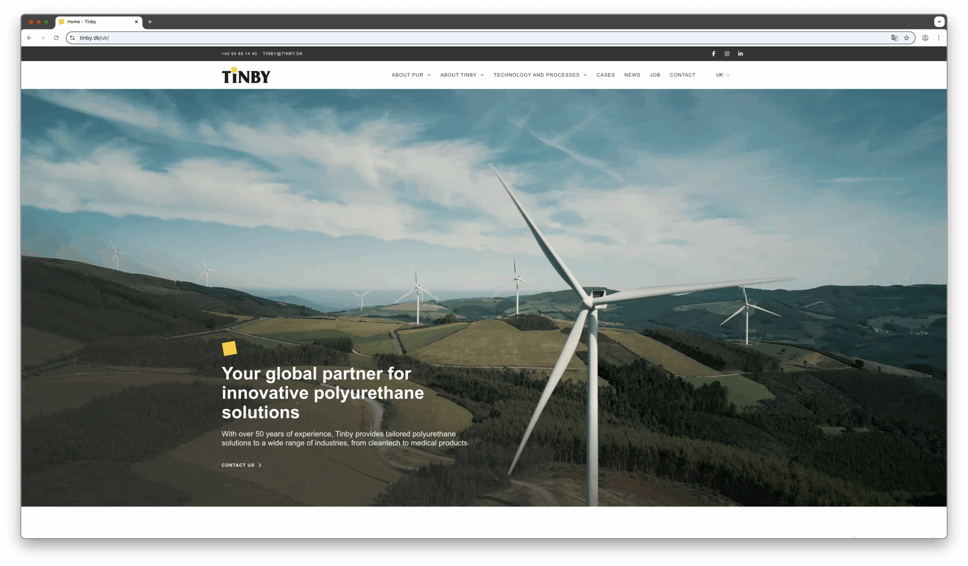Click the browser forward arrow
The width and height of the screenshot is (968, 566).
[43, 38]
